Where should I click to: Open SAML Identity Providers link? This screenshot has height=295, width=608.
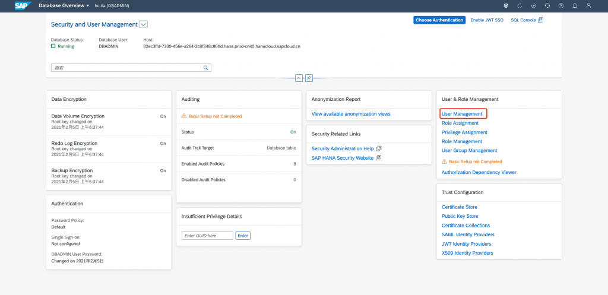click(x=468, y=234)
